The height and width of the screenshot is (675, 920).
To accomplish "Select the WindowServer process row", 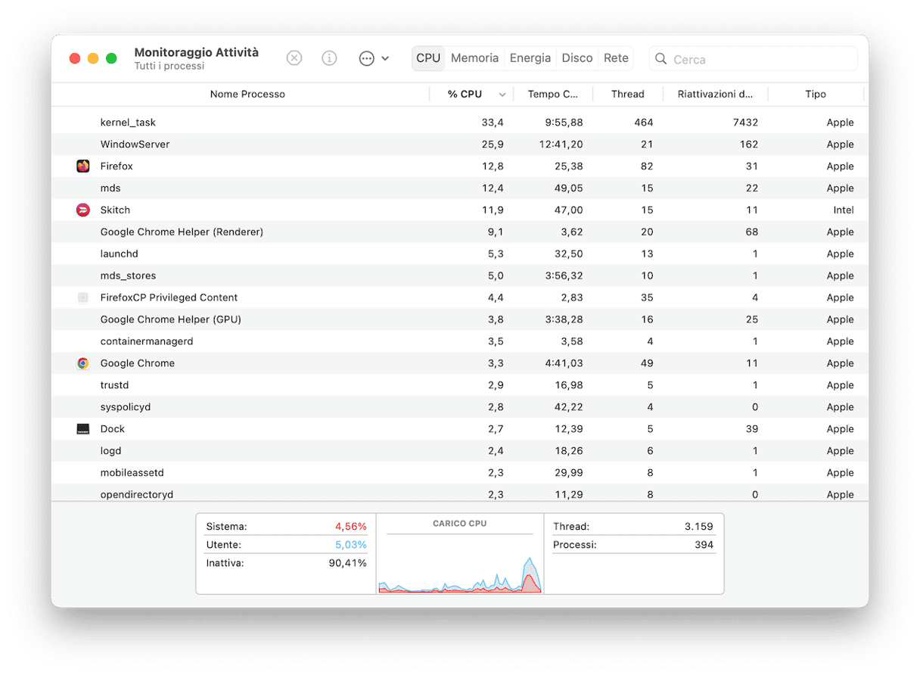I will pos(460,145).
